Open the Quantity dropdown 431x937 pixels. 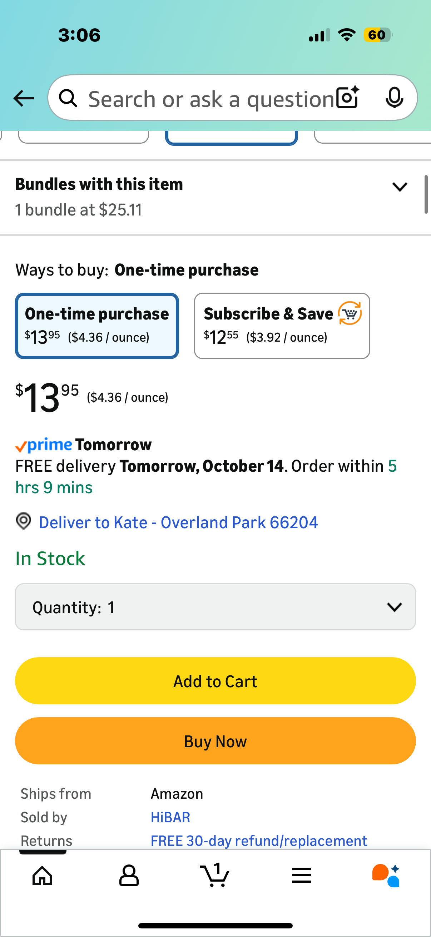coord(215,607)
